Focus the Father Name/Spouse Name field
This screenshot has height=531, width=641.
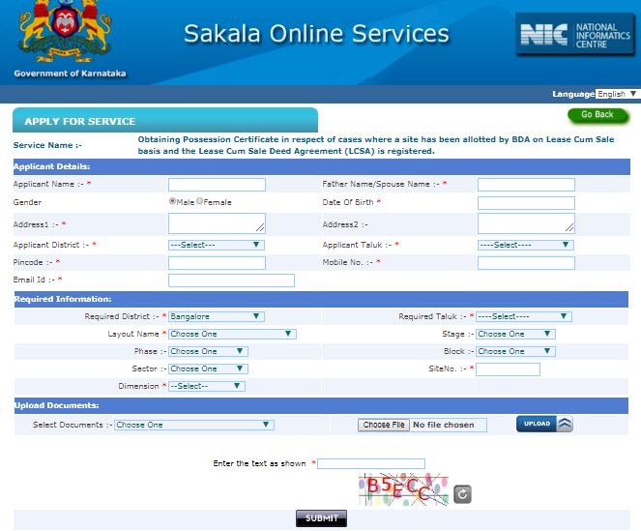[x=526, y=185]
